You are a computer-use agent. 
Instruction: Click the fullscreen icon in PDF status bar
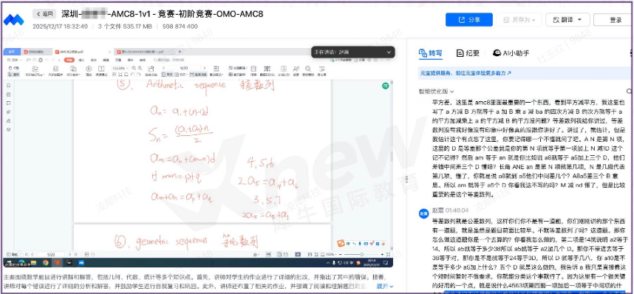(x=388, y=254)
